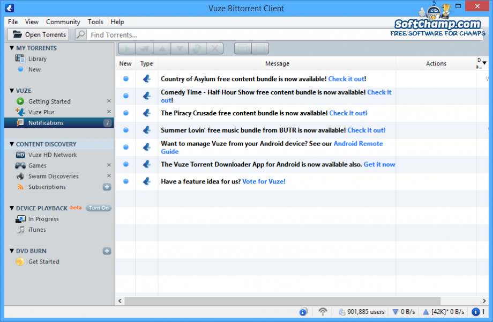The height and width of the screenshot is (322, 493).
Task: Collapse the DEVICE PLAYBACK section
Action: (12, 208)
